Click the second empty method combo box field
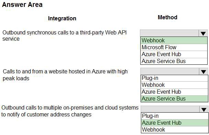 coord(170,71)
